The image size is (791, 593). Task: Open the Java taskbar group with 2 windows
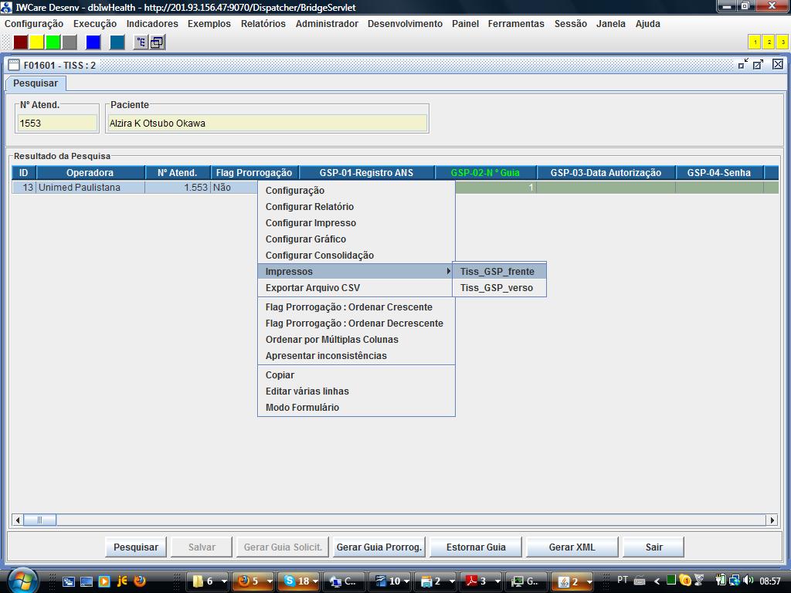[572, 581]
